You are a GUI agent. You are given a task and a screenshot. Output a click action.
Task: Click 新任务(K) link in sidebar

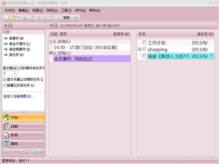[x=16, y=55]
